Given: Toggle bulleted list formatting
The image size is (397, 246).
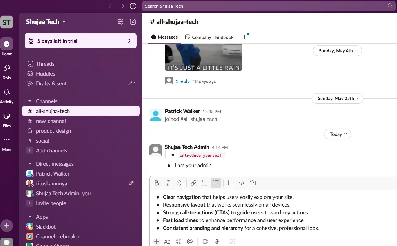Looking at the screenshot, I should 216,183.
